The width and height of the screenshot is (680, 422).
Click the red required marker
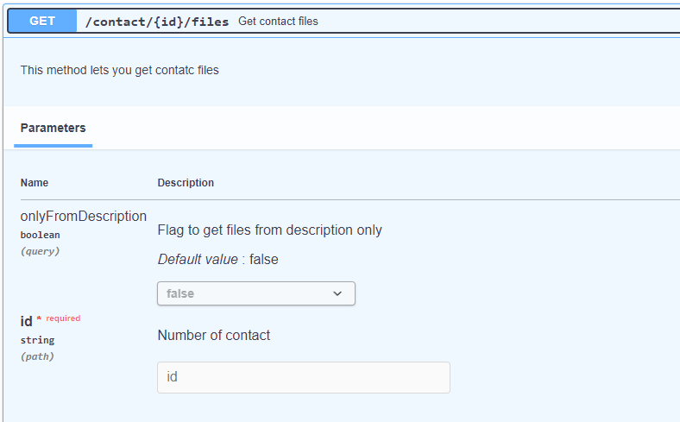pos(59,318)
